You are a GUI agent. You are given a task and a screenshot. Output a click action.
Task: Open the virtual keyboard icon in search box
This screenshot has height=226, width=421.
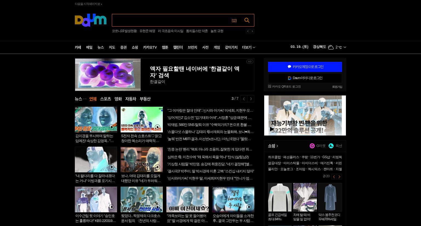234,21
